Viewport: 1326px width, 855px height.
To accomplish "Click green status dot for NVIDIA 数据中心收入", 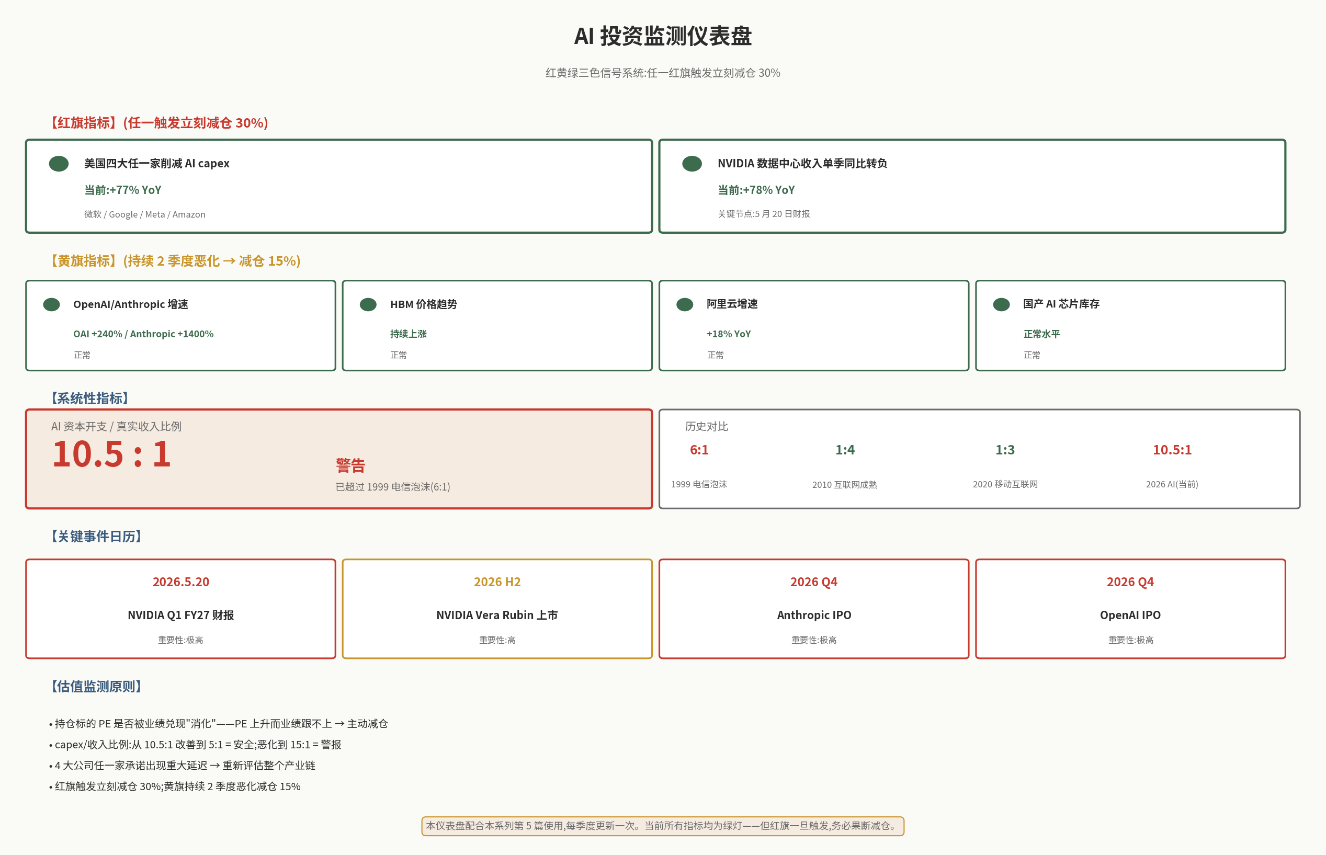I will (692, 164).
